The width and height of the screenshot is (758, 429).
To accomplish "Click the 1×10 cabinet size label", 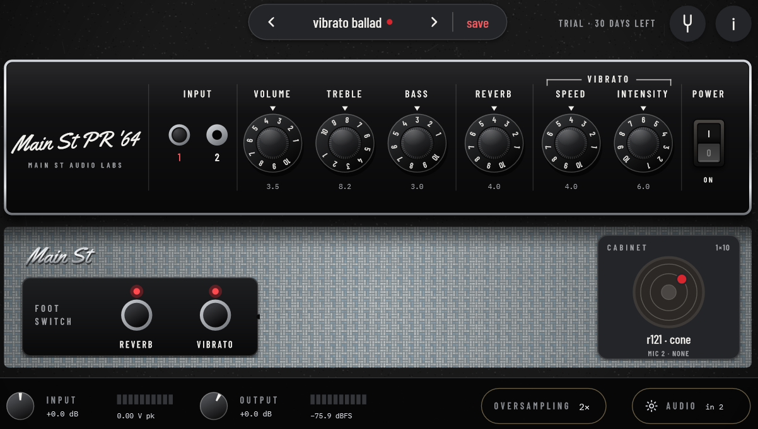I will tap(722, 248).
